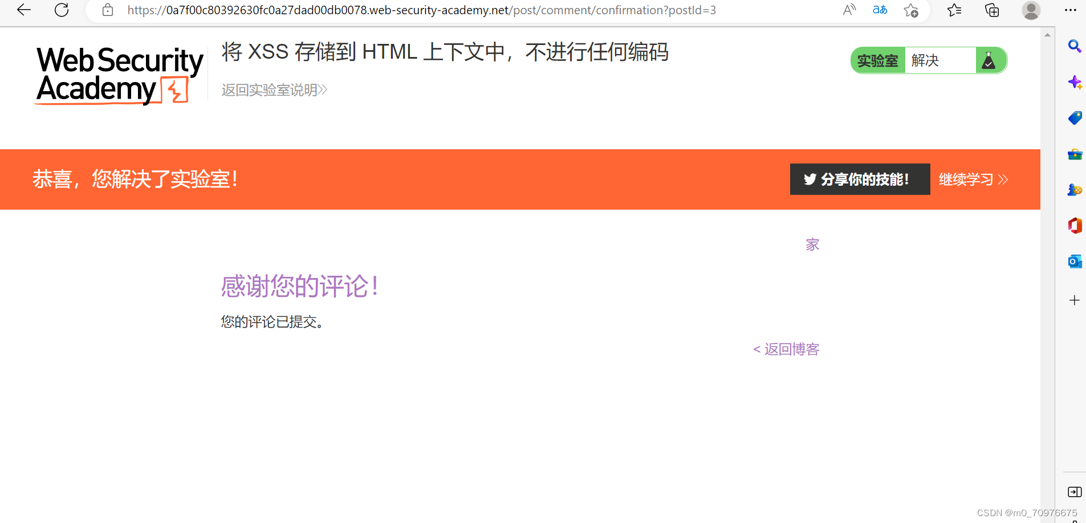1086x523 pixels.
Task: Add this page to favorites via star icon
Action: [x=910, y=10]
